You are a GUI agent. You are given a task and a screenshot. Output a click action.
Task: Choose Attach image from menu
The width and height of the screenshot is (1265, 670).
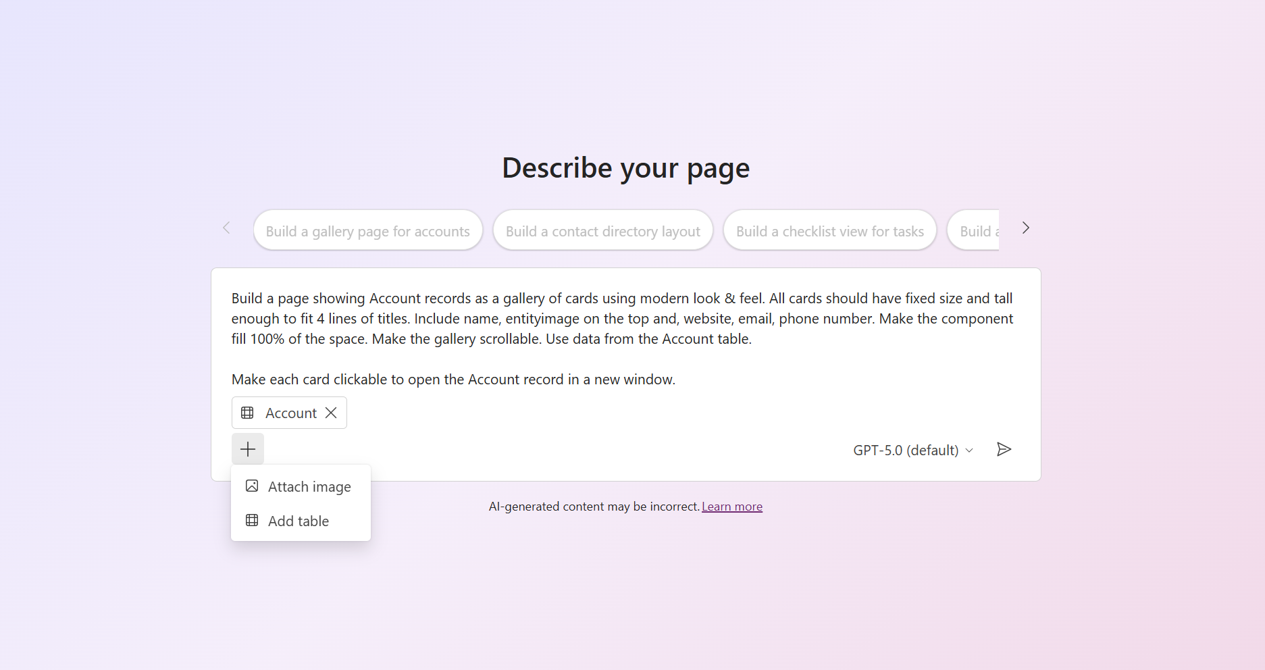point(301,486)
